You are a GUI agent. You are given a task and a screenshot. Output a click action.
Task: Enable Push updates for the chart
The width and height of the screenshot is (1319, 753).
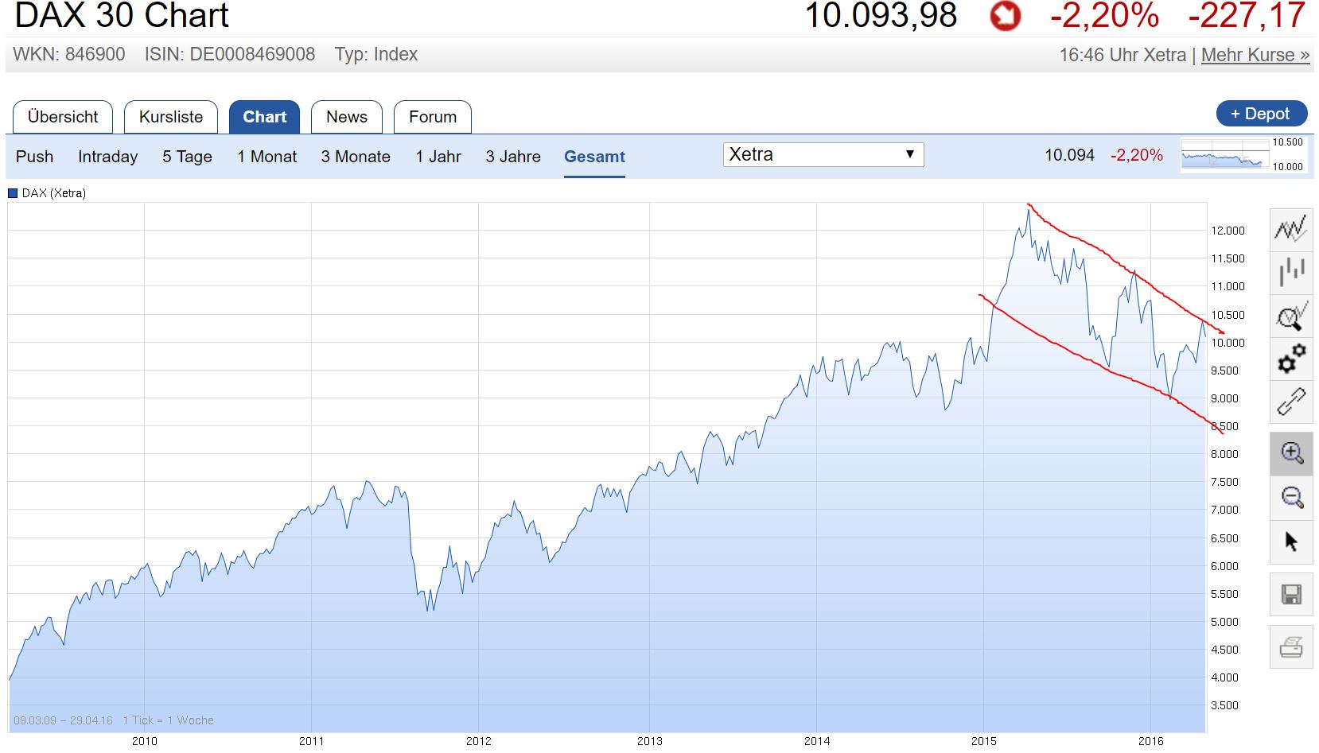(34, 157)
